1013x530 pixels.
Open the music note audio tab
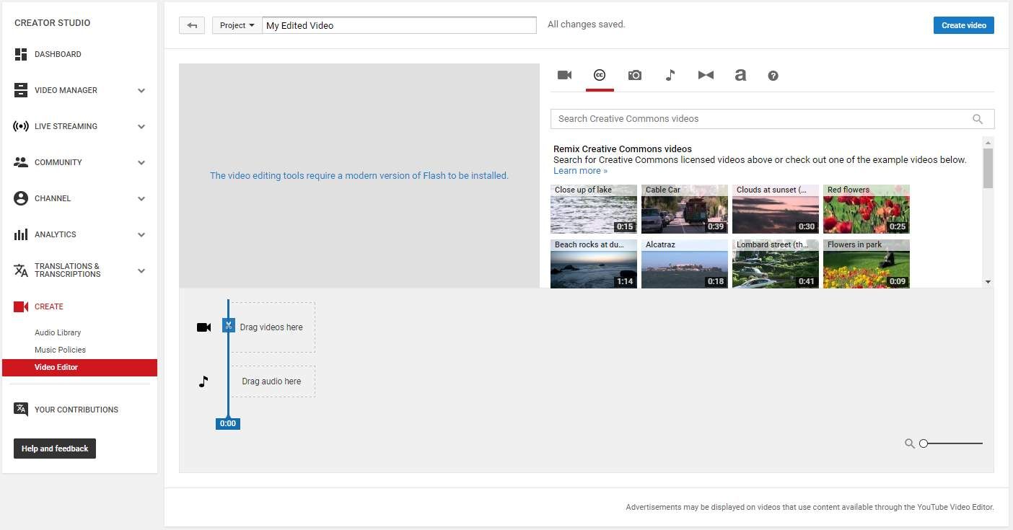670,76
